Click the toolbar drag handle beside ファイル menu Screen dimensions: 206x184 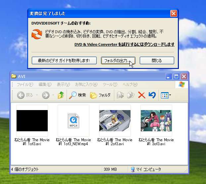(12, 85)
